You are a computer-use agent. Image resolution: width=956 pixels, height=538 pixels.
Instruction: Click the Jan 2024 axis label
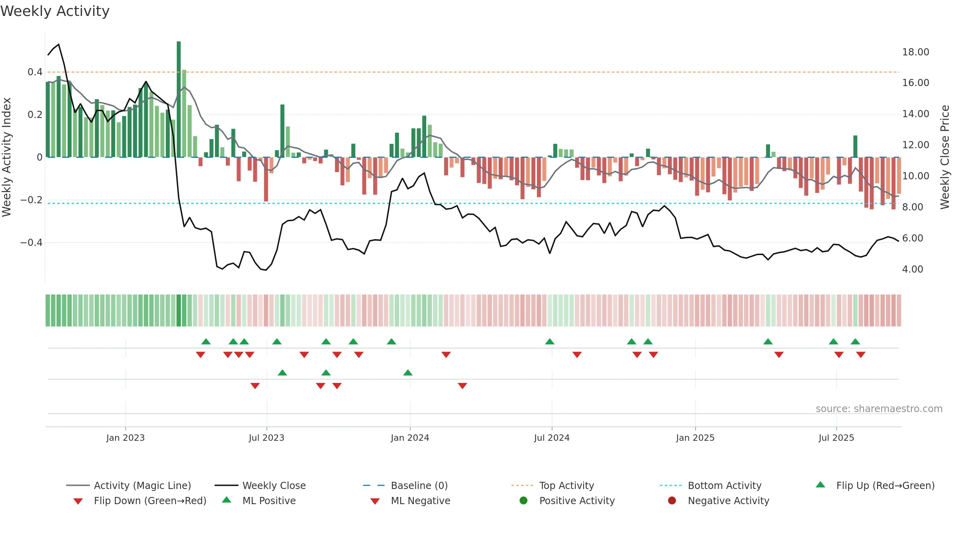410,438
